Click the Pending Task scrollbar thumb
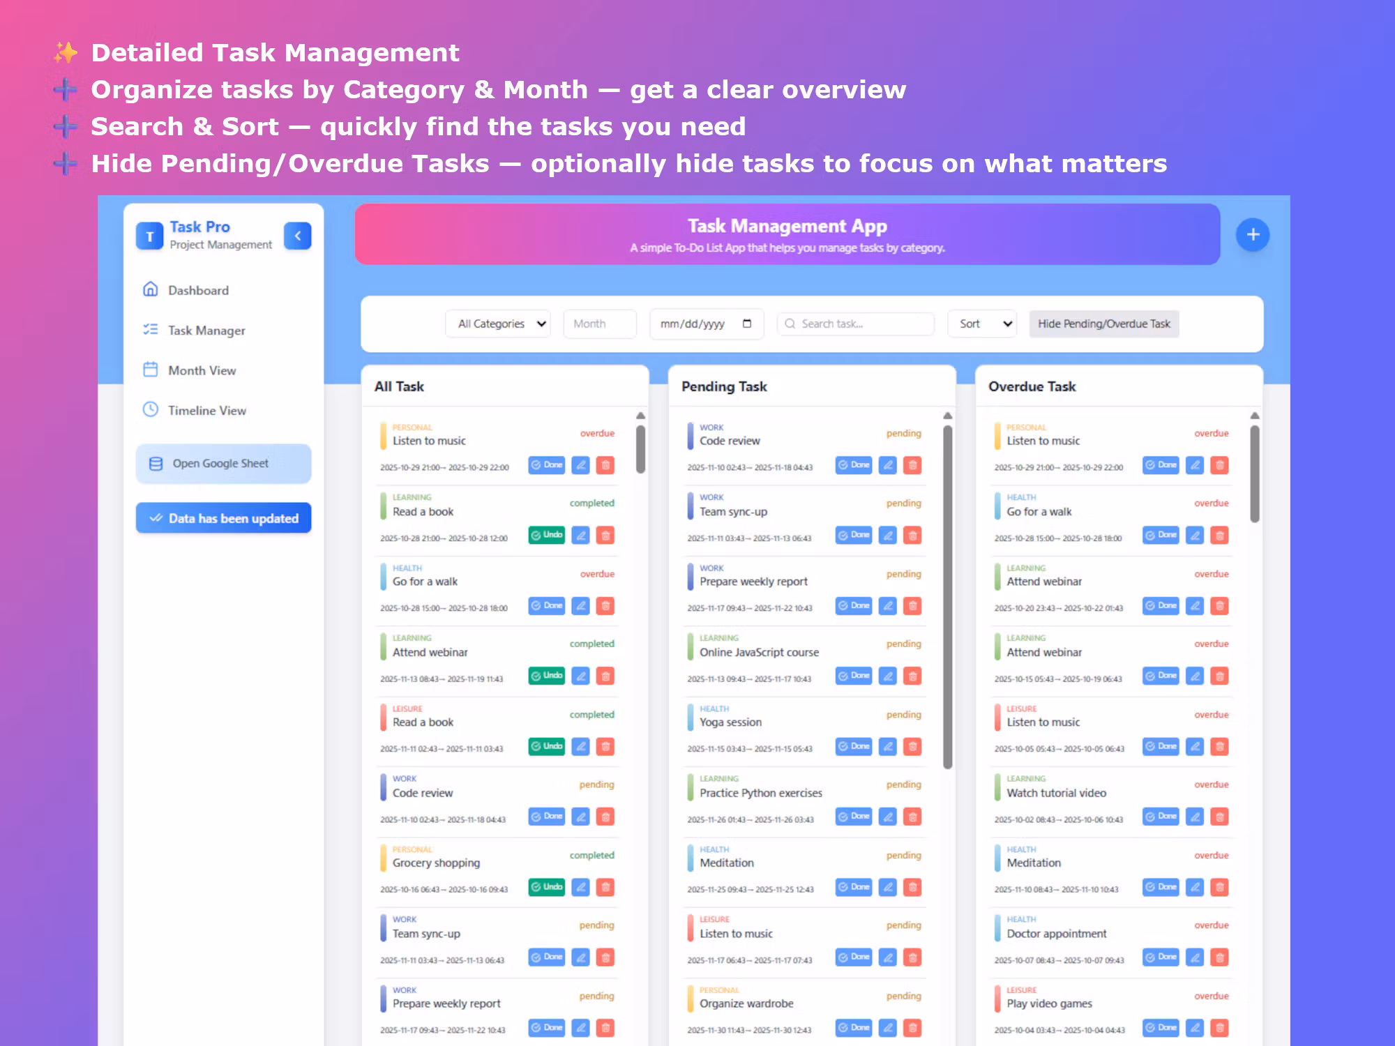 coord(947,598)
